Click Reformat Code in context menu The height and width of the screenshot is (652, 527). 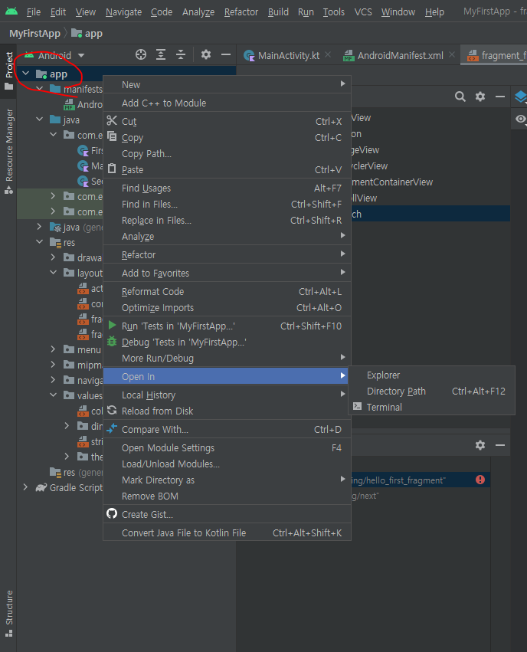pos(227,291)
